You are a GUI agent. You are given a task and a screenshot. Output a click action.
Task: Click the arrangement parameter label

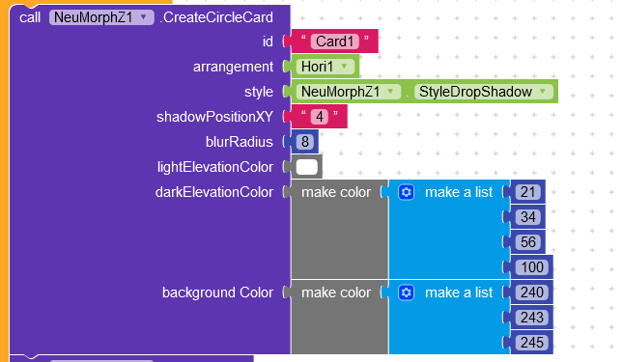tap(233, 67)
